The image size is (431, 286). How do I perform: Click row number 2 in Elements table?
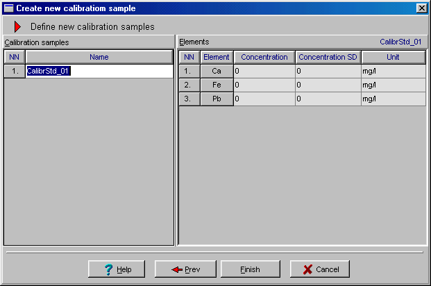[x=189, y=85]
